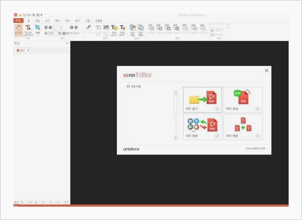Image resolution: width=302 pixels, height=220 pixels.
Task: Switch to the Home ribbon tab
Action: click(28, 21)
